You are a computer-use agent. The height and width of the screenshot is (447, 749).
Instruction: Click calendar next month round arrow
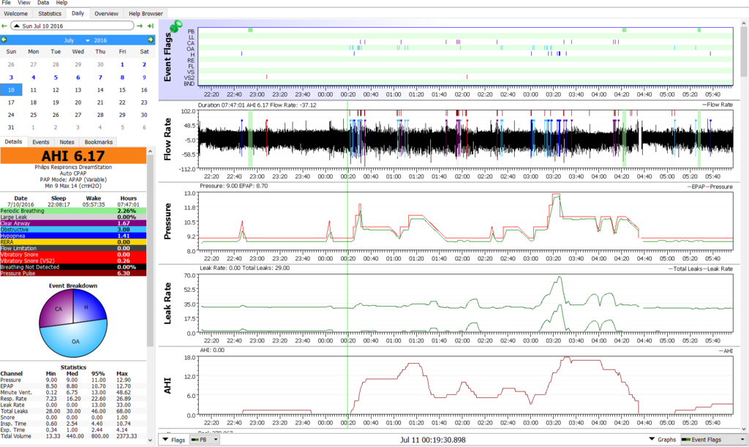151,40
